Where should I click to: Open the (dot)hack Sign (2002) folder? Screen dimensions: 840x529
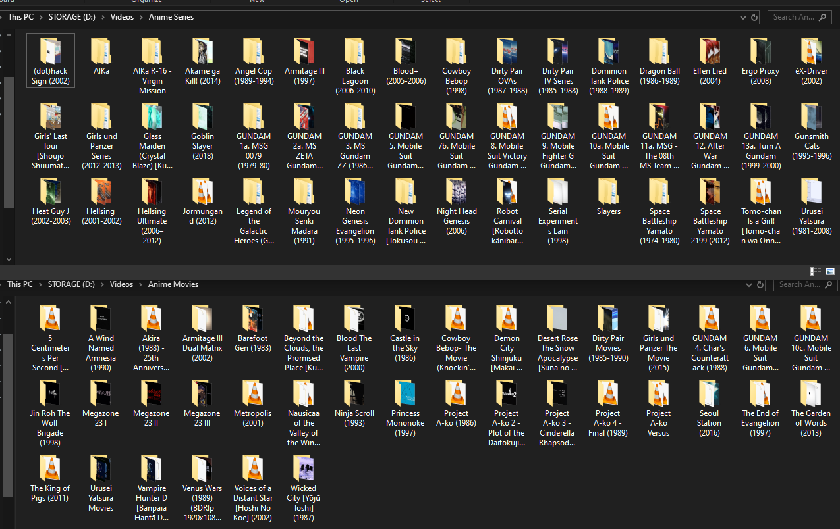coord(51,60)
